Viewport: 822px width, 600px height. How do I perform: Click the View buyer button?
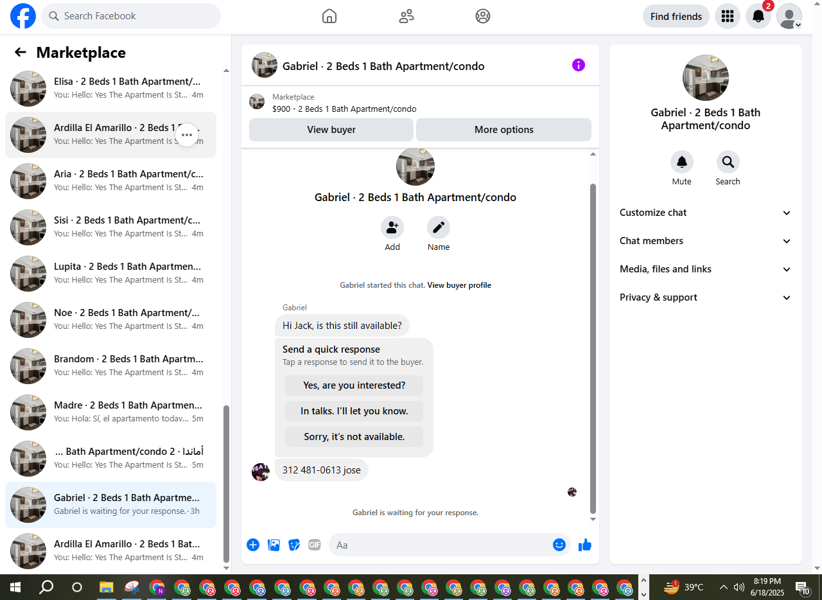pos(331,130)
